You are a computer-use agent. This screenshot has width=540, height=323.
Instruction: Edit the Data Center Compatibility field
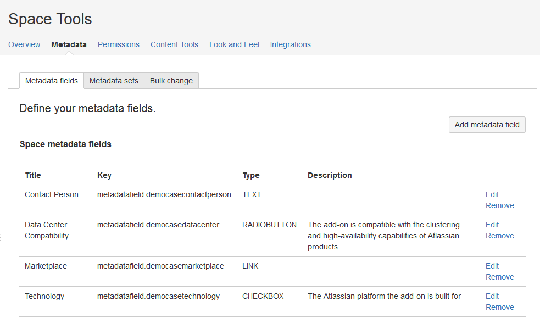492,225
